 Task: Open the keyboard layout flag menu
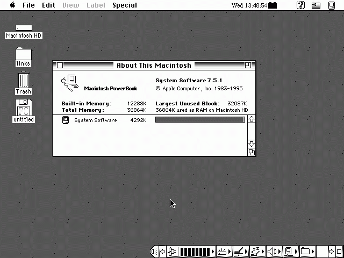tap(316, 5)
